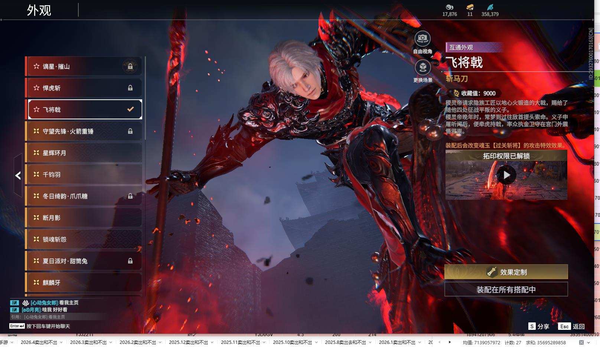Play the 拓印权限已解锁 preview video
This screenshot has width=600, height=348.
pos(506,175)
